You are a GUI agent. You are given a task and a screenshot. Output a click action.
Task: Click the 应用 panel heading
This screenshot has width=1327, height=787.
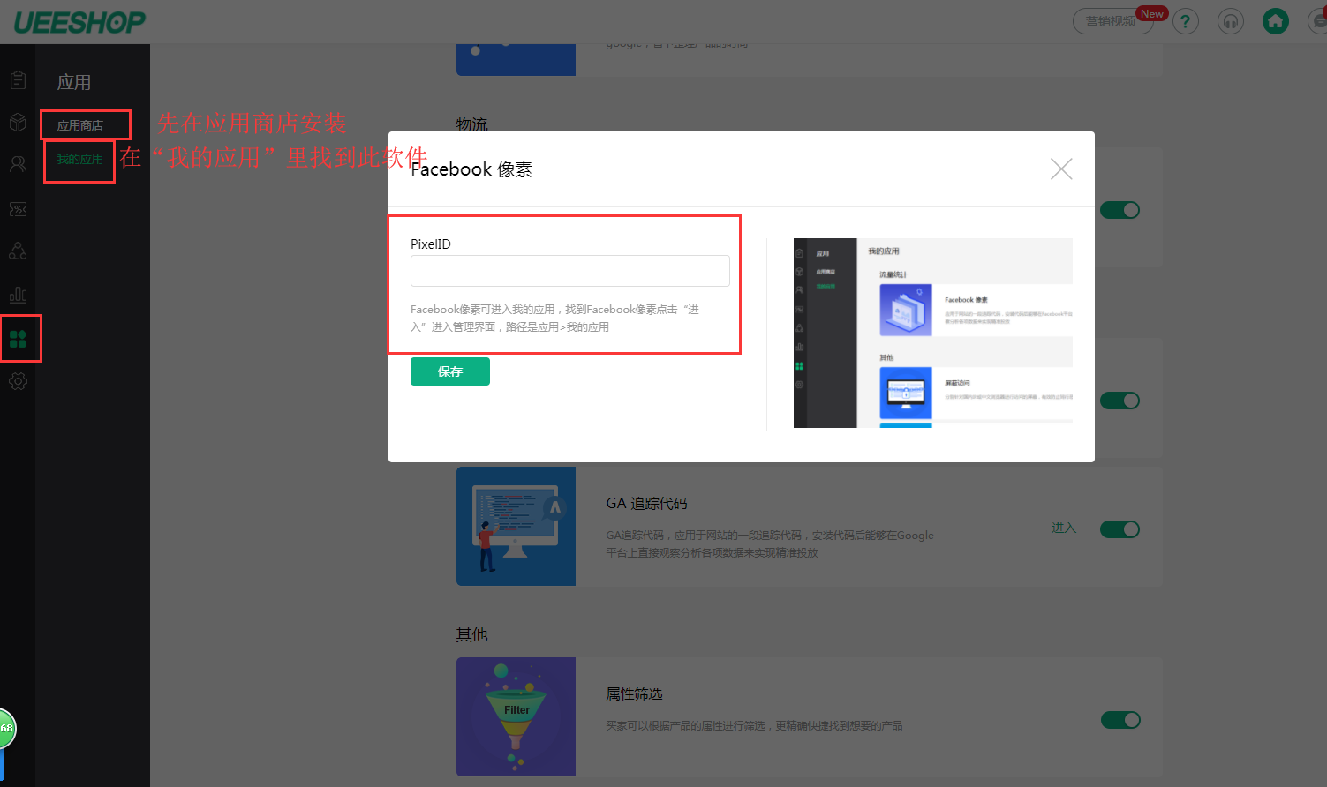coord(74,82)
